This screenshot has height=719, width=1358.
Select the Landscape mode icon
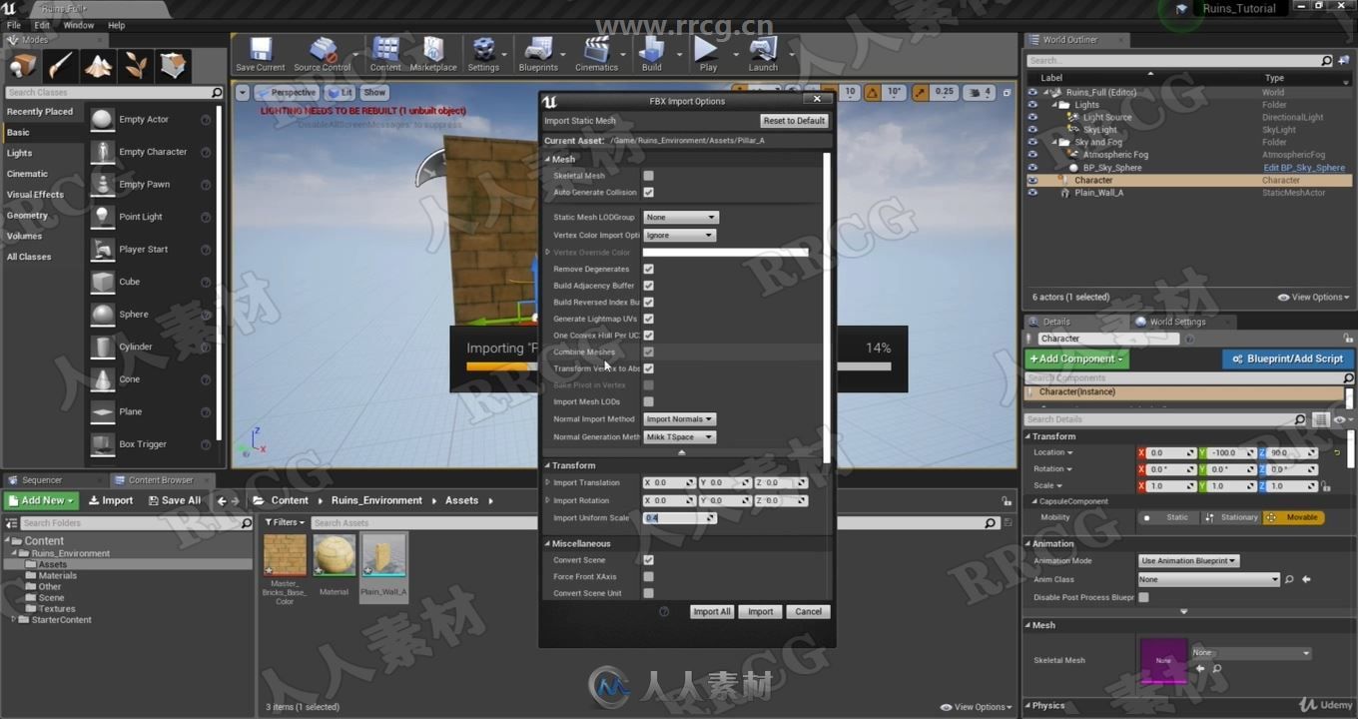pyautogui.click(x=98, y=66)
